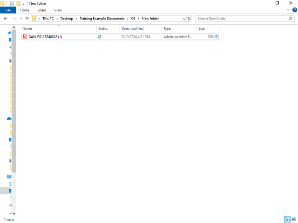Click the Adobe Acrobat D... type cell

pyautogui.click(x=178, y=37)
